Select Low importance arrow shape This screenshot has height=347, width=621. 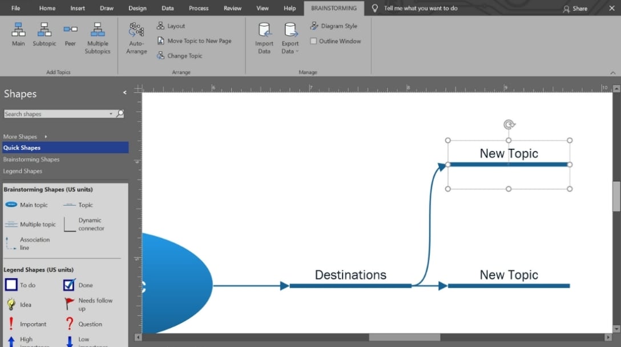point(85,341)
